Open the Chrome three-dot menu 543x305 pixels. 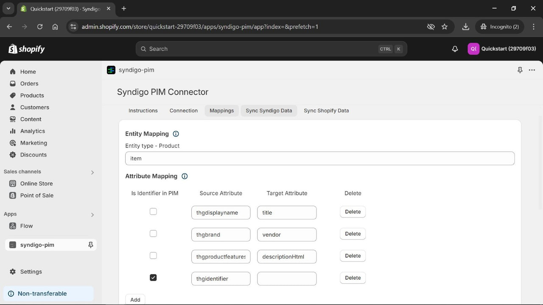(x=534, y=27)
